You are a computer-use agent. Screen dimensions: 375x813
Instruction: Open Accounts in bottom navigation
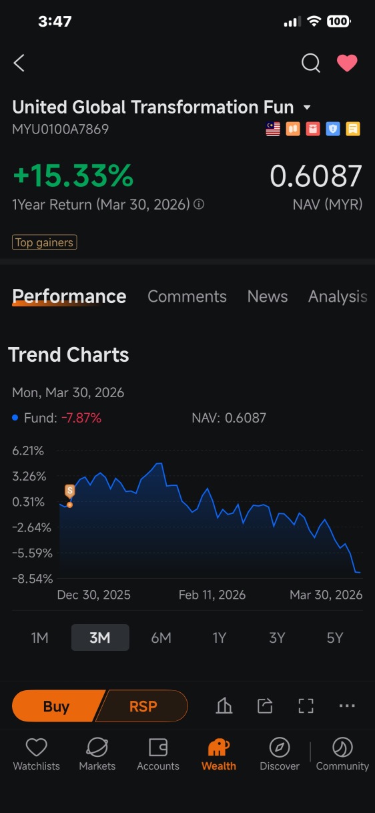[x=158, y=755]
